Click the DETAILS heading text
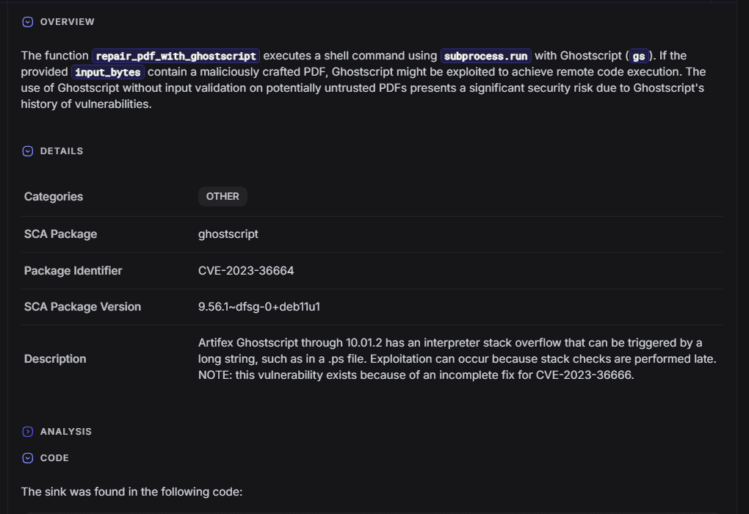The height and width of the screenshot is (514, 749). 62,151
